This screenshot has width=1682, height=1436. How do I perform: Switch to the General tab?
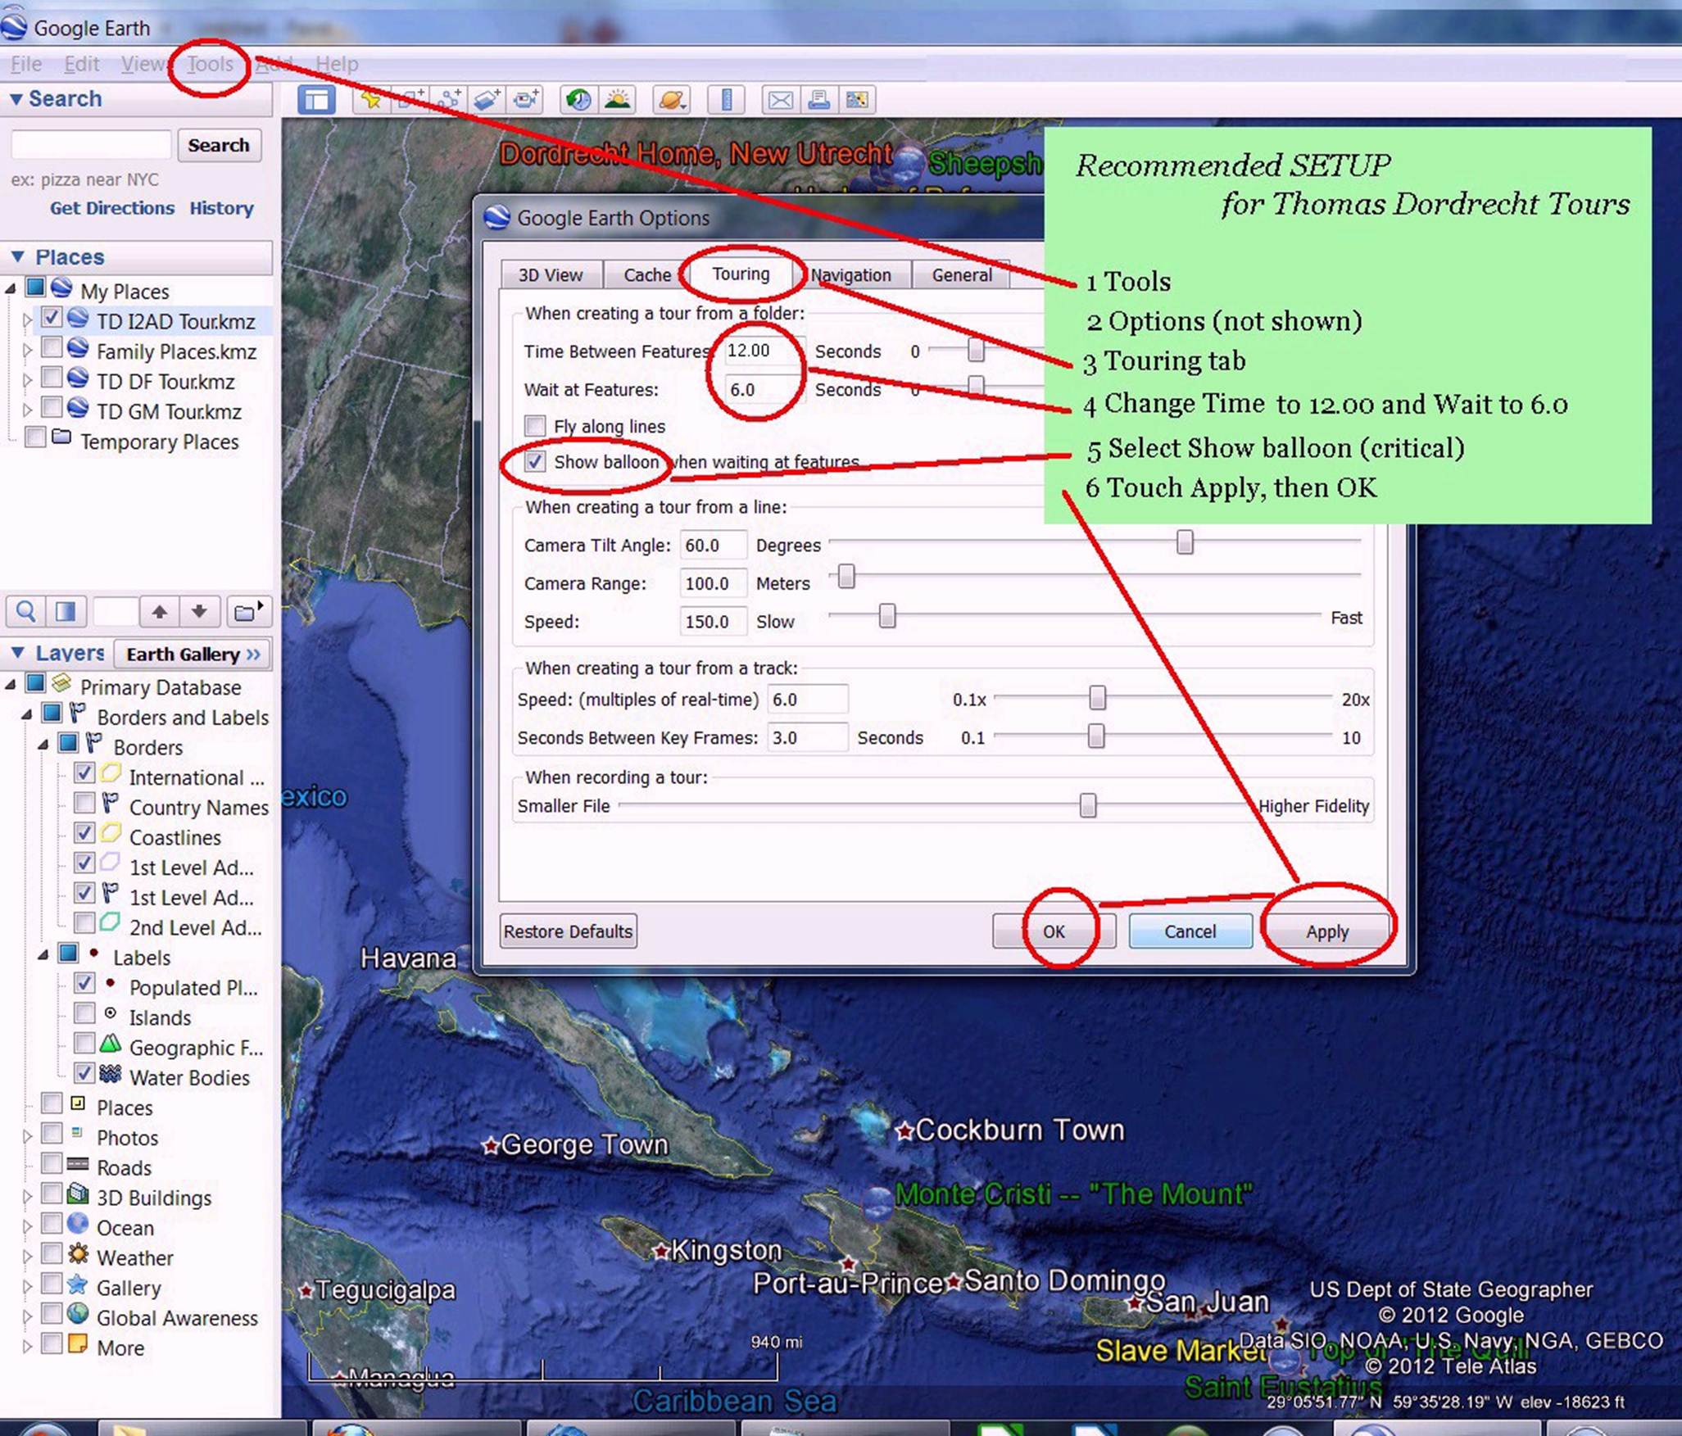pos(962,275)
